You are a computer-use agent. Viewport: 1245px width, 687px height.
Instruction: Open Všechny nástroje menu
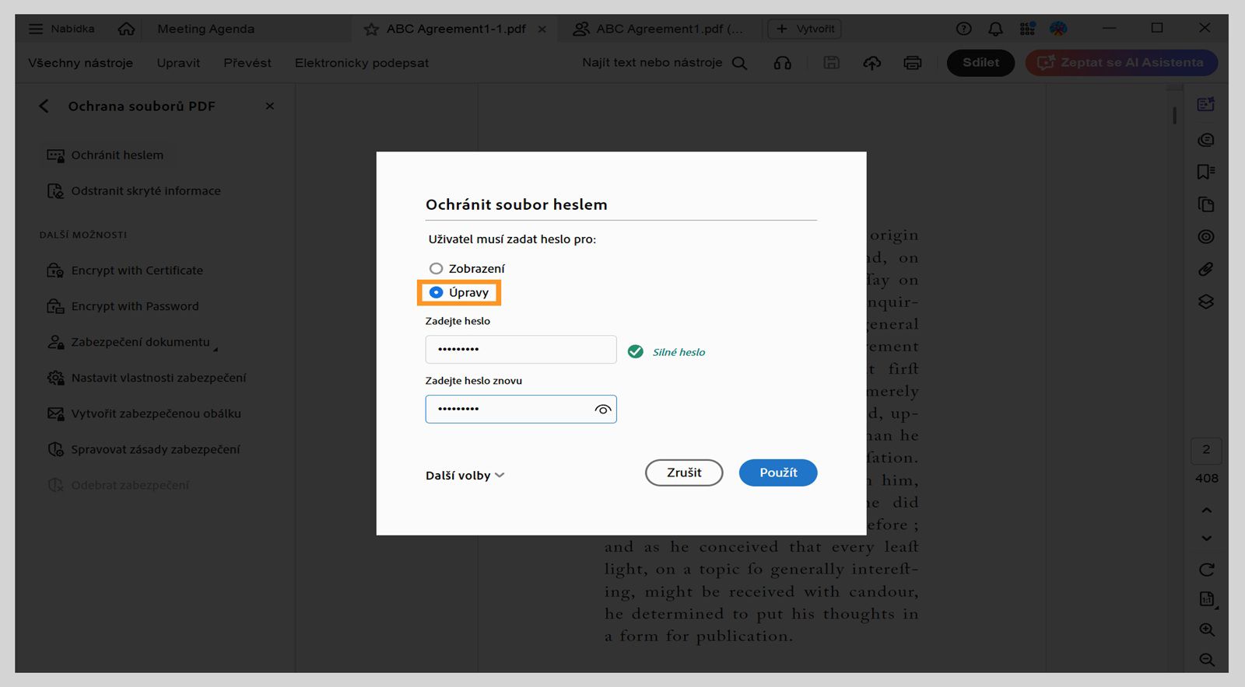(81, 63)
